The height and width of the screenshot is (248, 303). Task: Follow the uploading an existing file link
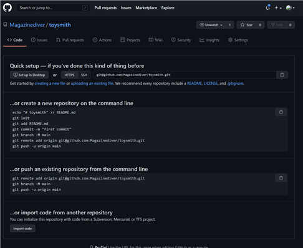(92, 83)
